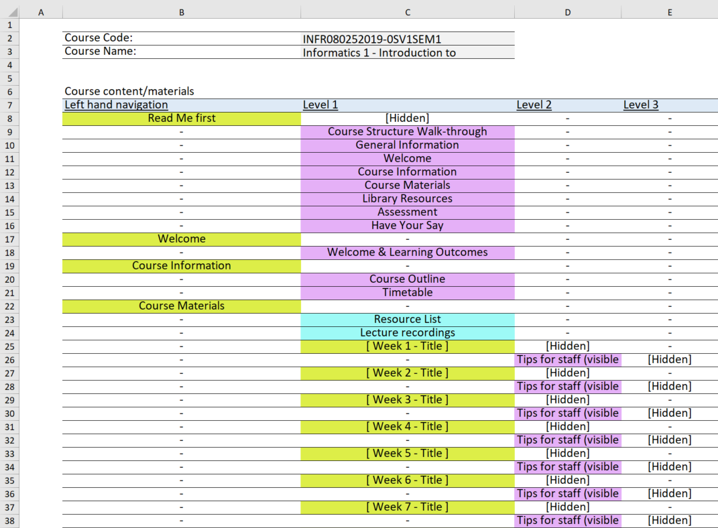Select the 'Library Resources' cell
718x528 pixels.
pos(407,199)
